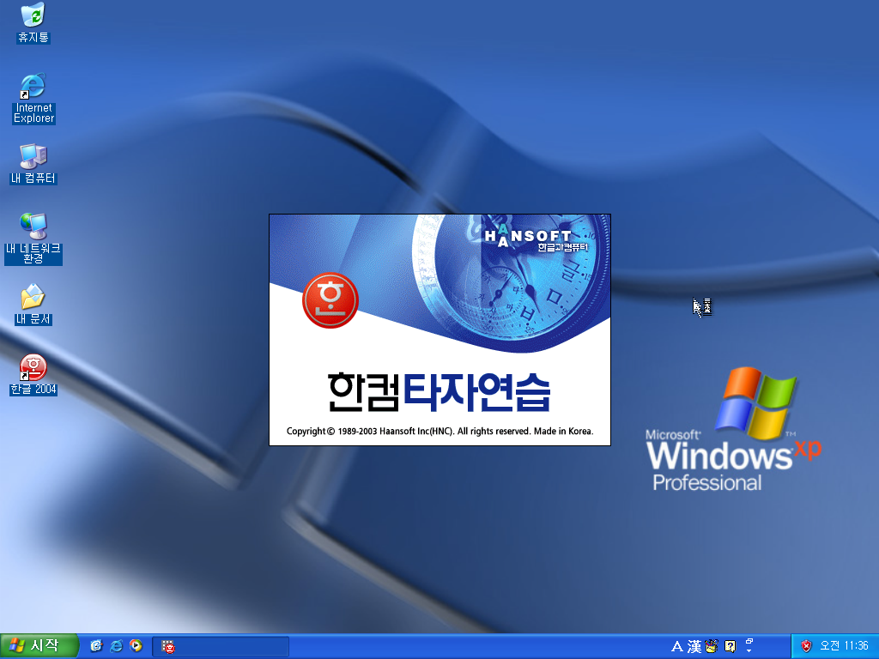Select the 휴지통 recycle bin icon
Viewport: 879px width, 659px height.
(x=33, y=23)
